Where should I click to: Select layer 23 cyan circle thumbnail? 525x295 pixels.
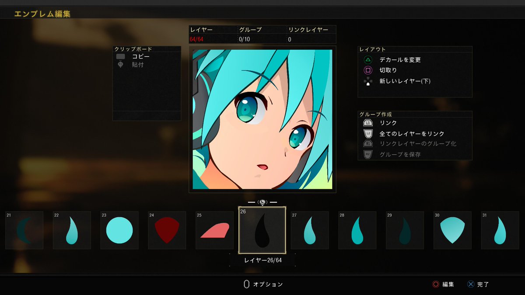[x=119, y=230]
